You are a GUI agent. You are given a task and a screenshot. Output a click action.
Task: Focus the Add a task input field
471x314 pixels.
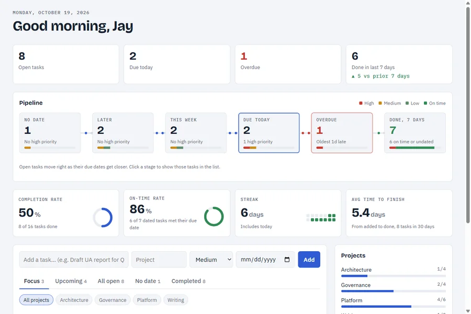point(74,260)
